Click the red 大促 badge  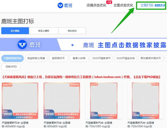[109, 2]
